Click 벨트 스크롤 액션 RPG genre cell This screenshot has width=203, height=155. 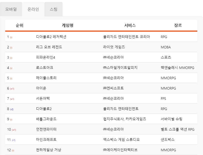[177, 129]
